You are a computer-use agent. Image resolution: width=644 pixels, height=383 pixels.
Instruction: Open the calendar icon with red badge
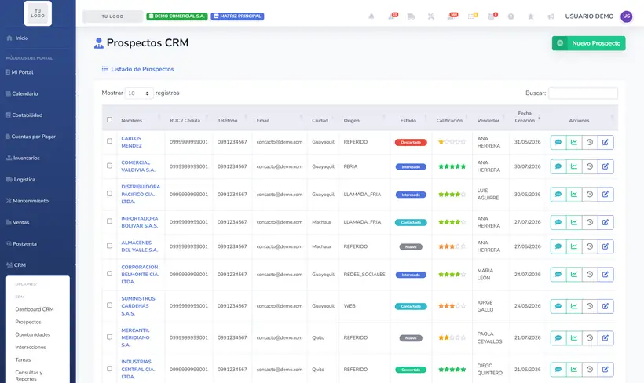pyautogui.click(x=492, y=16)
